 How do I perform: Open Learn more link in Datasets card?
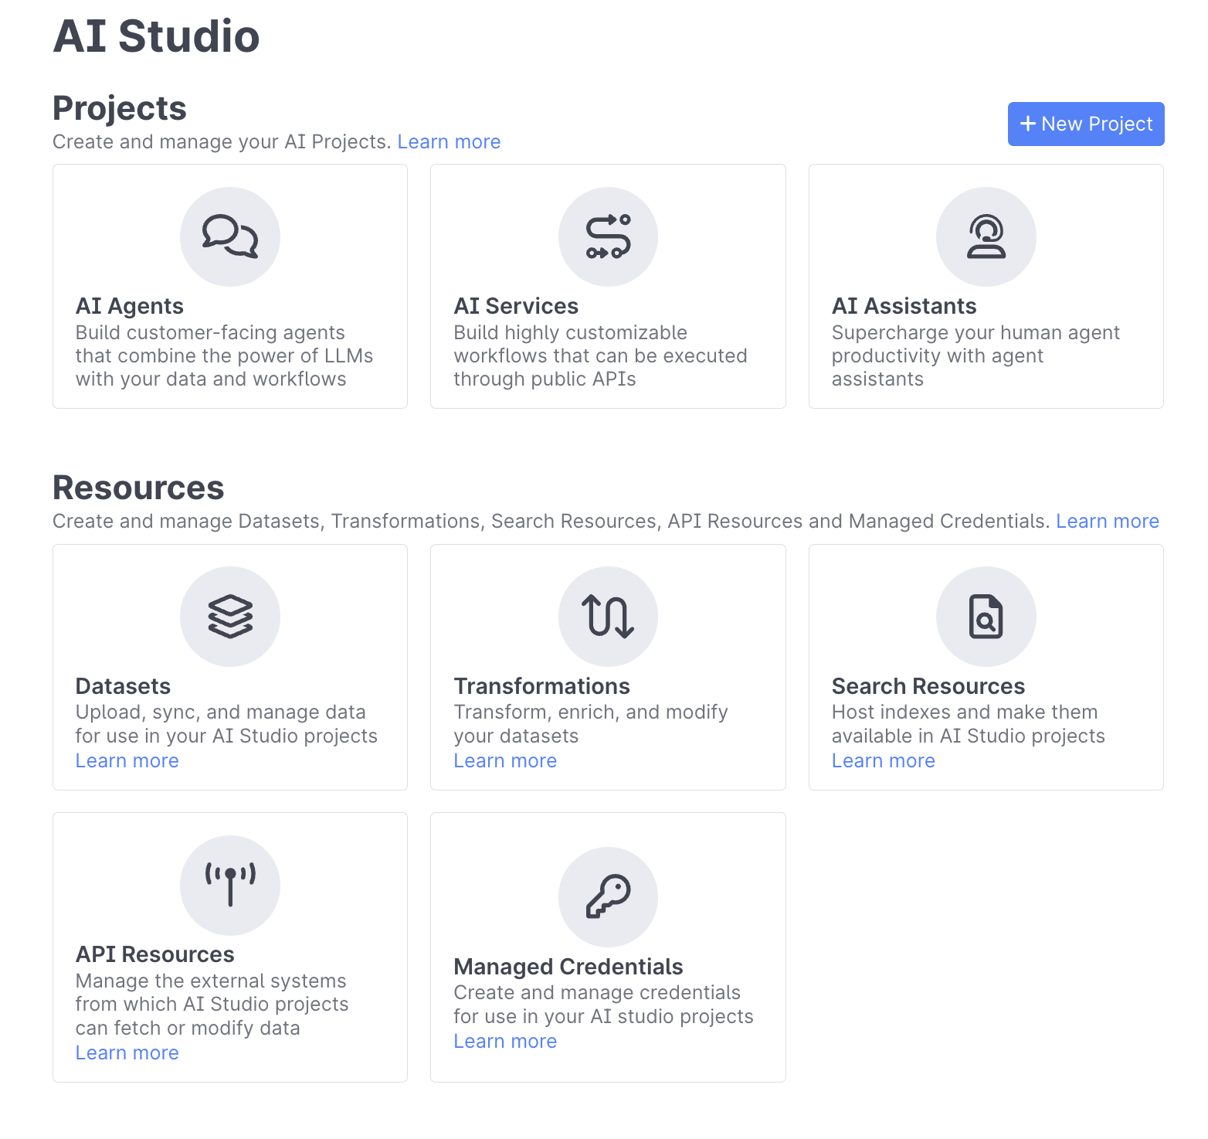coord(127,761)
